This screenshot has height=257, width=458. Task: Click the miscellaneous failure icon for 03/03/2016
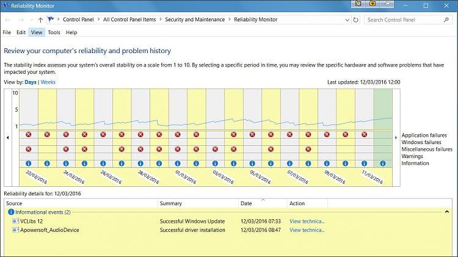click(x=215, y=149)
